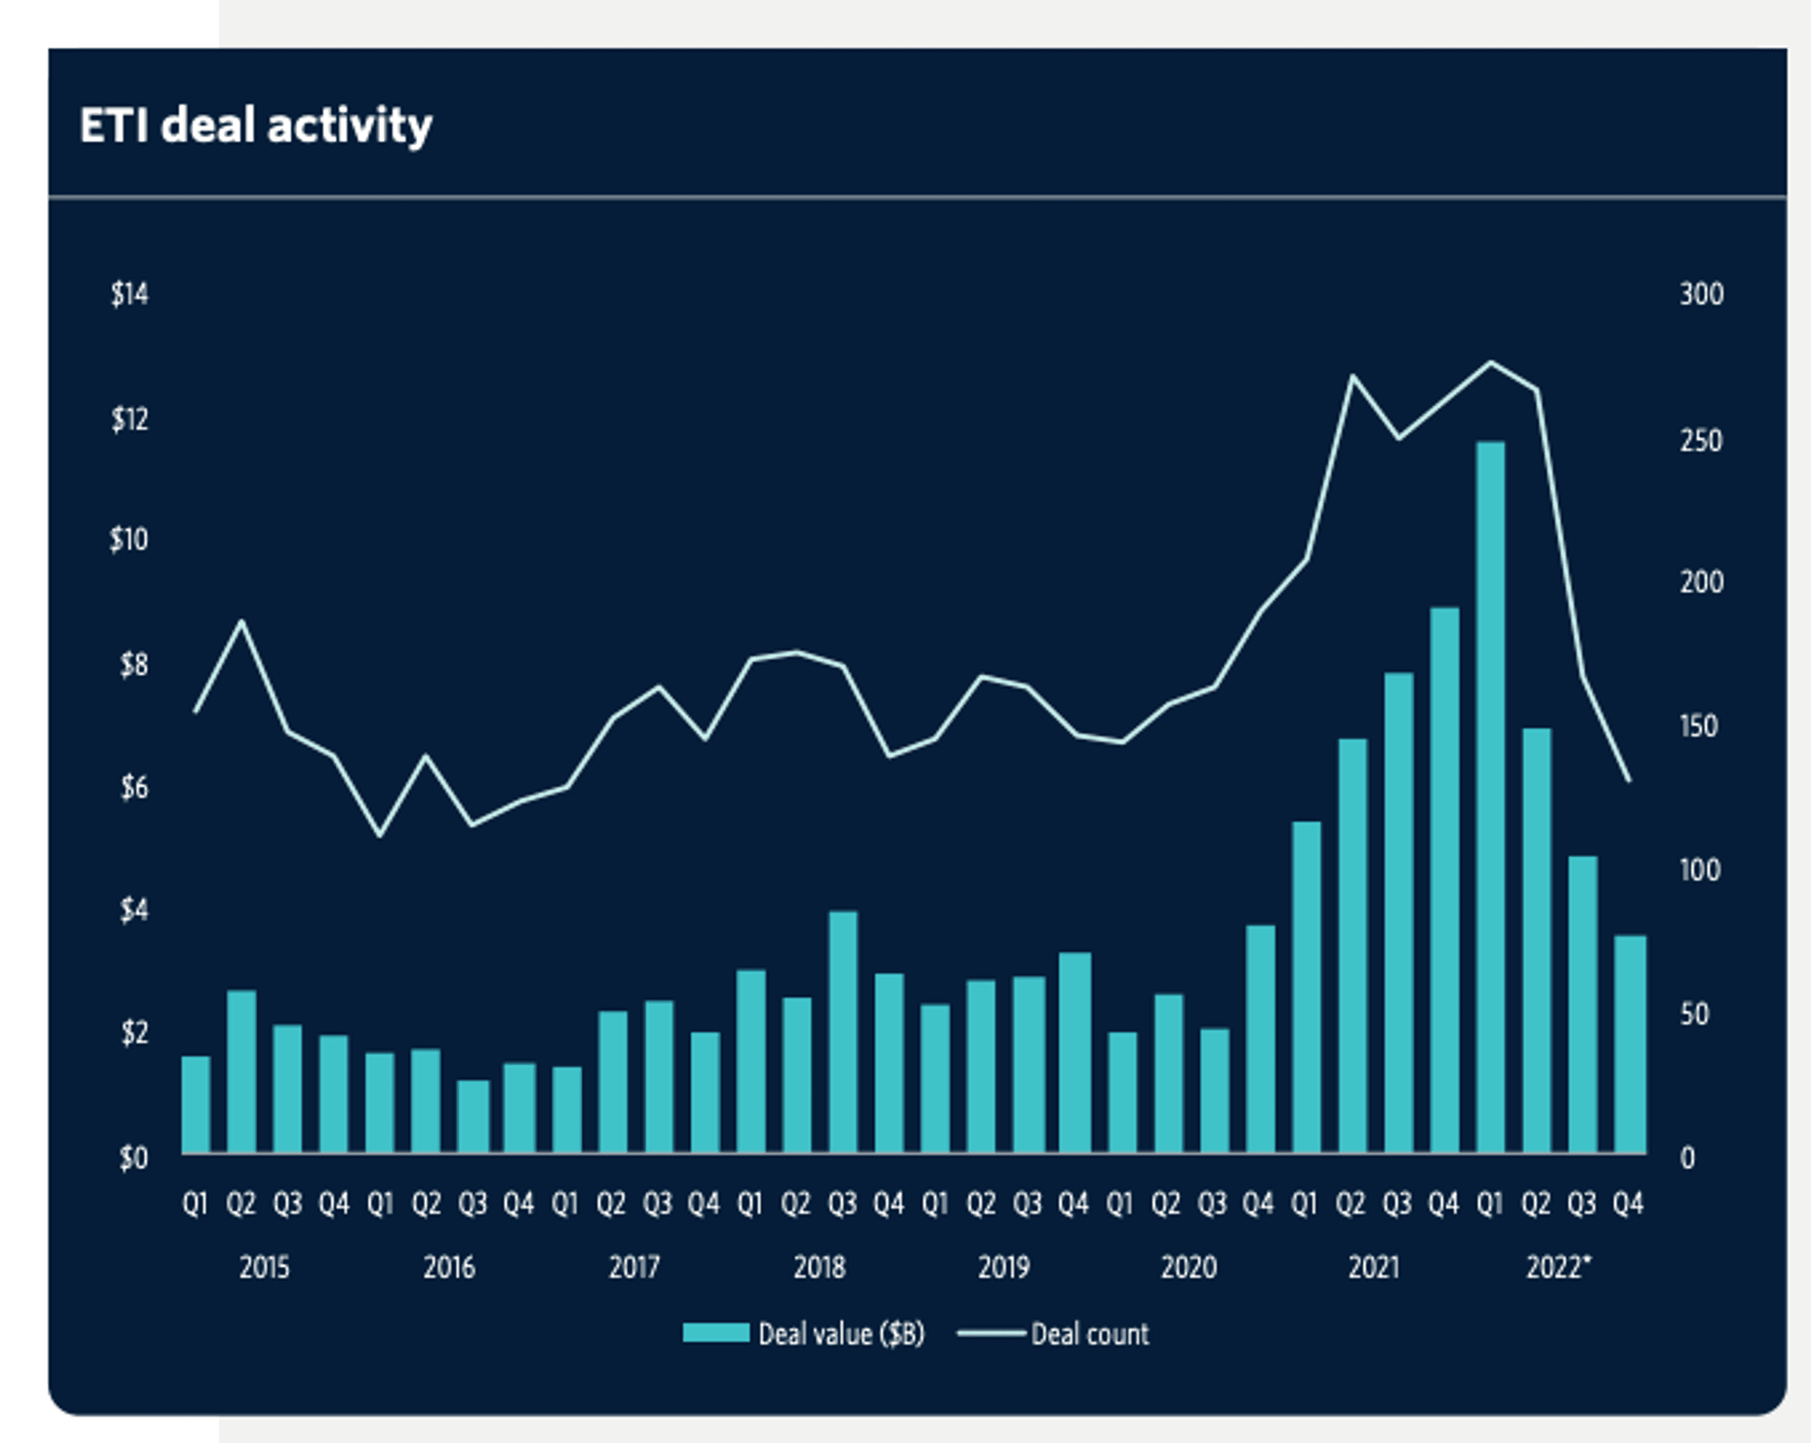
Task: Click the '50' right axis label
Action: (x=1695, y=1014)
